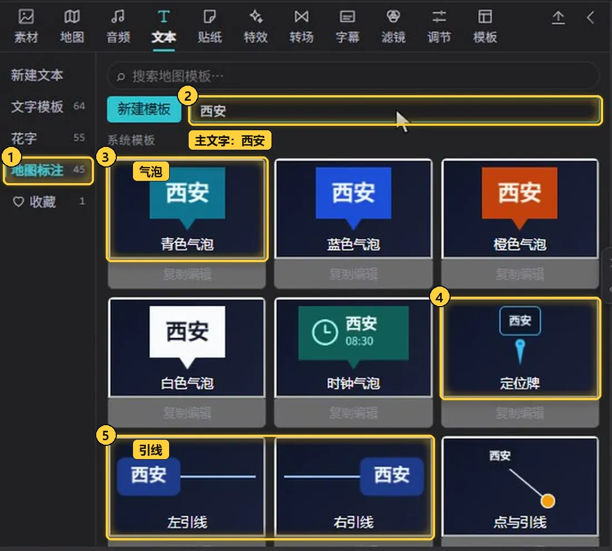Click the 西安 main text input field

pos(396,111)
